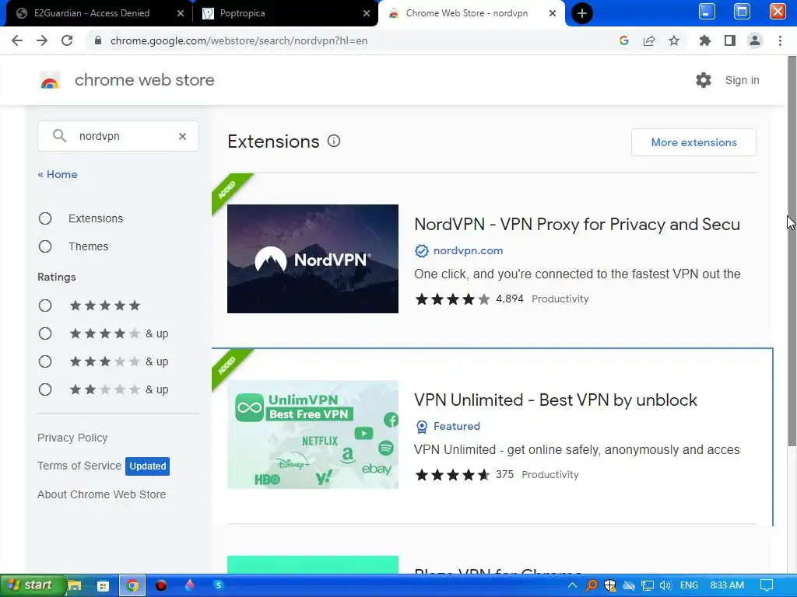Click More extensions button
This screenshot has width=797, height=597.
[693, 142]
